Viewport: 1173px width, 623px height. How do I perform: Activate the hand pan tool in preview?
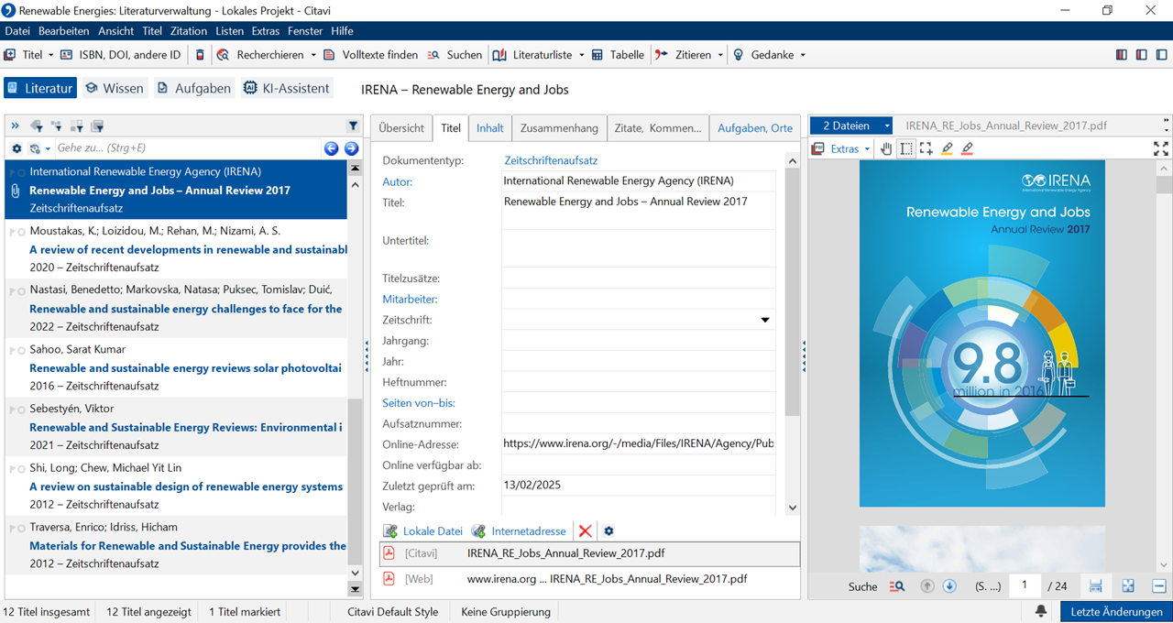(x=886, y=148)
